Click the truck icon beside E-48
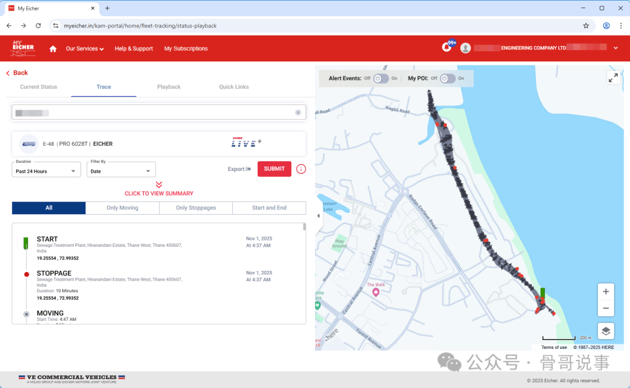The height and width of the screenshot is (388, 630). point(29,144)
